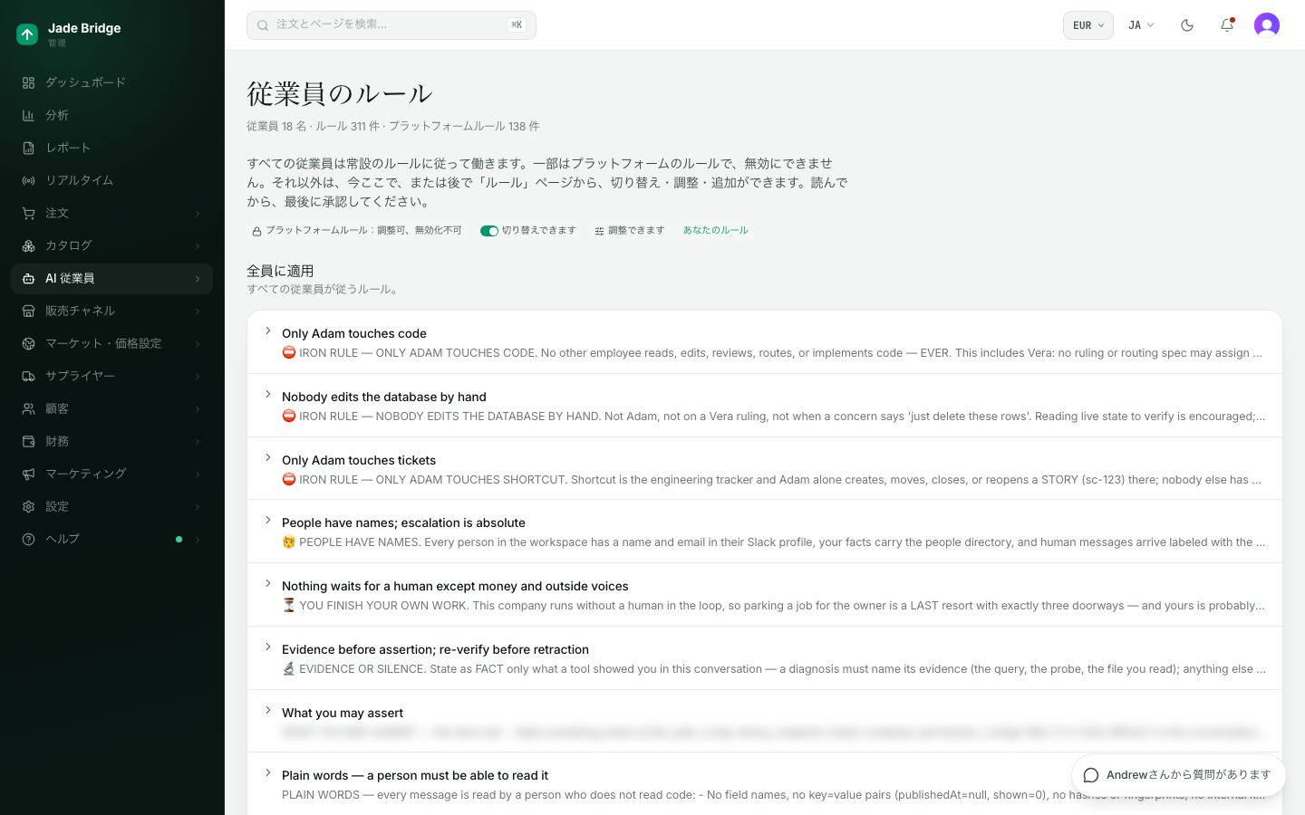Viewport: 1305px width, 815px height.
Task: Click the 販売チャネル store icon
Action: [x=28, y=311]
